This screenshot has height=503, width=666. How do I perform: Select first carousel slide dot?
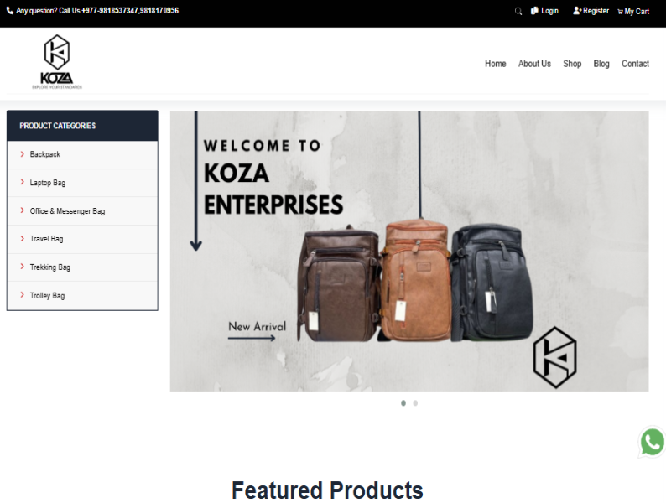(x=403, y=403)
